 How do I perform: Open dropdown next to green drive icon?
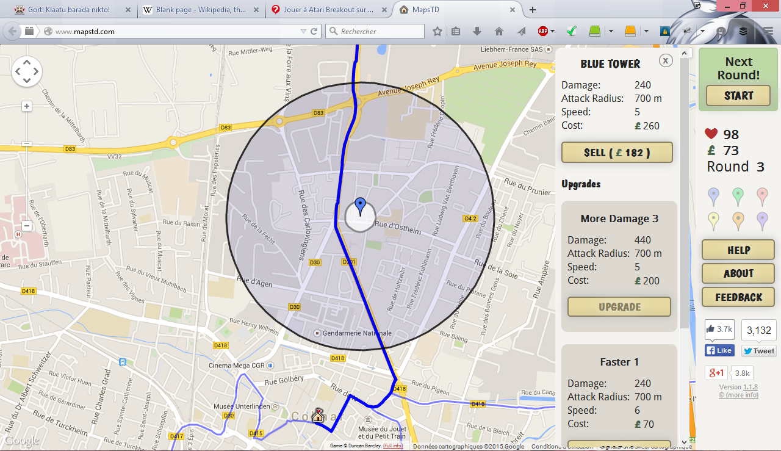click(x=611, y=31)
